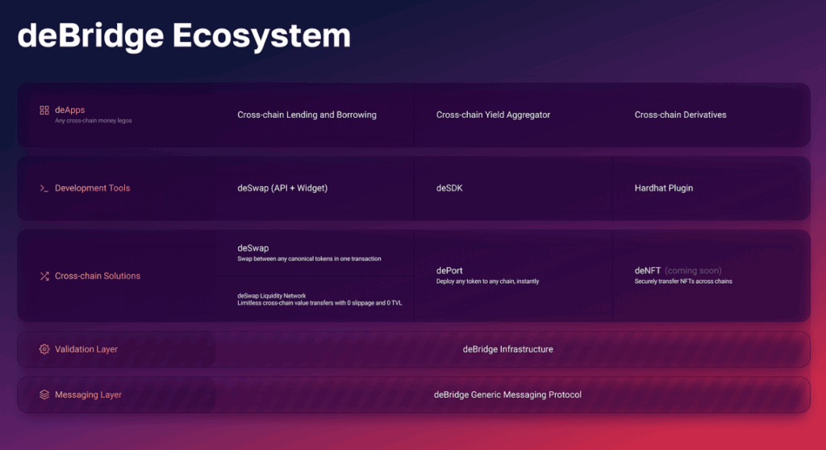The height and width of the screenshot is (450, 826).
Task: Click the deApps grid icon
Action: (44, 110)
